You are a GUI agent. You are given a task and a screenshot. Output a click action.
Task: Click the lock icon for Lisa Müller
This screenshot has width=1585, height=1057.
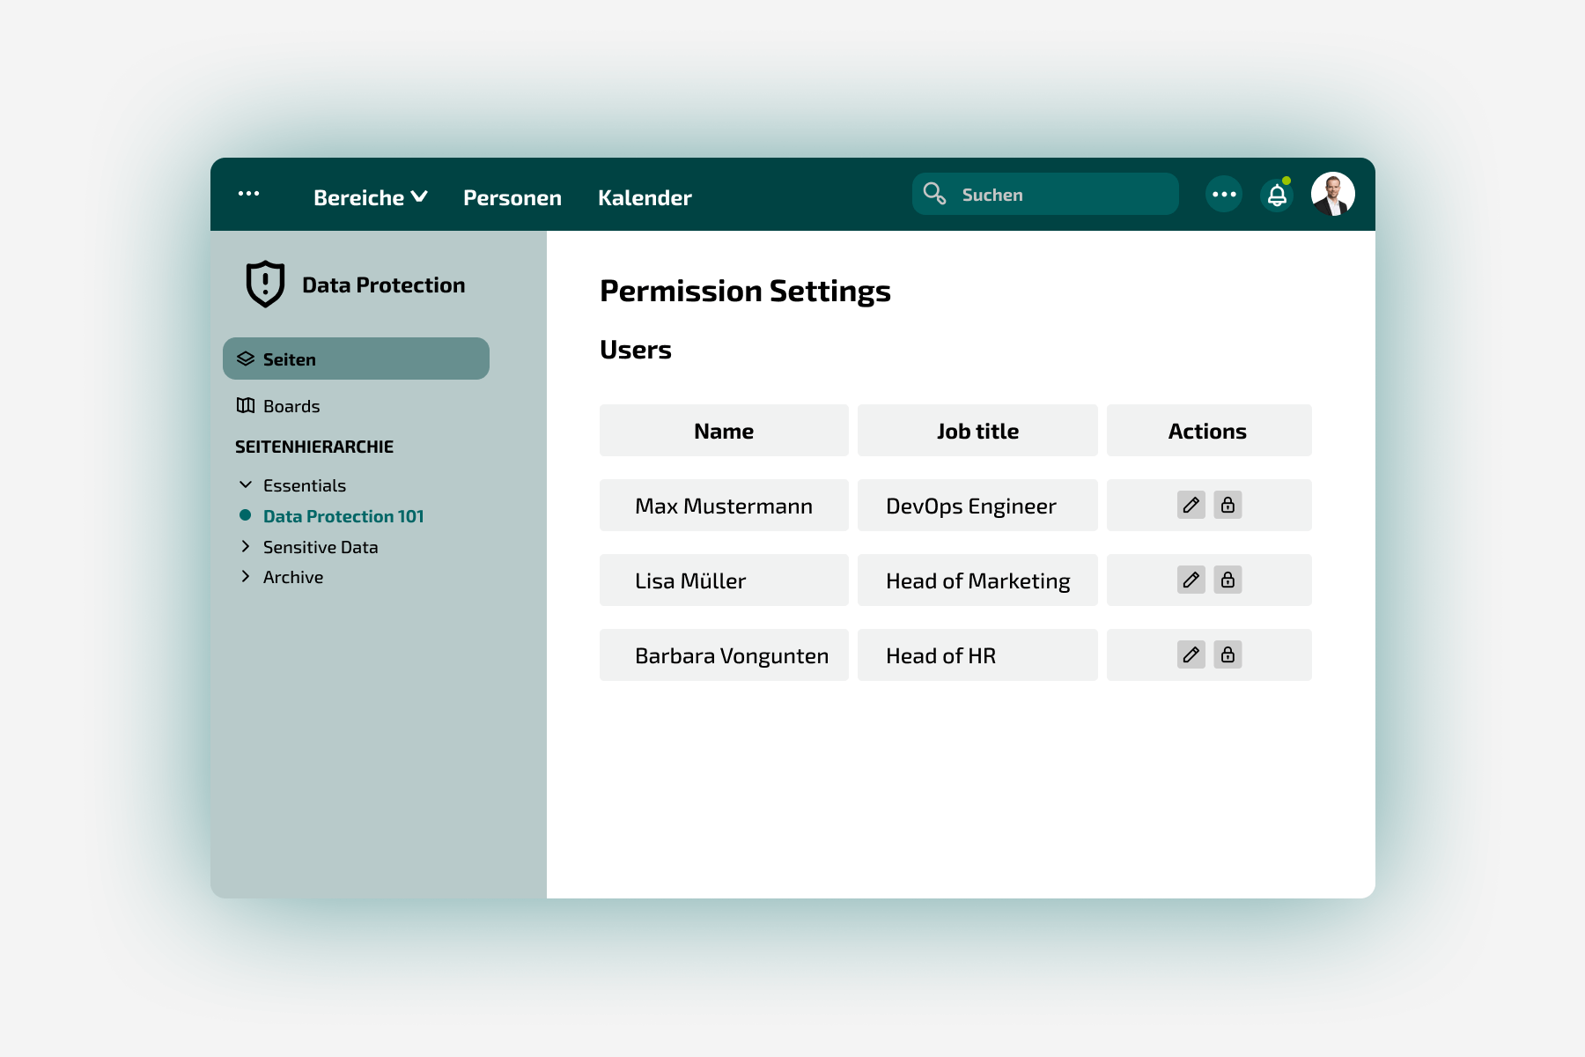1227,580
